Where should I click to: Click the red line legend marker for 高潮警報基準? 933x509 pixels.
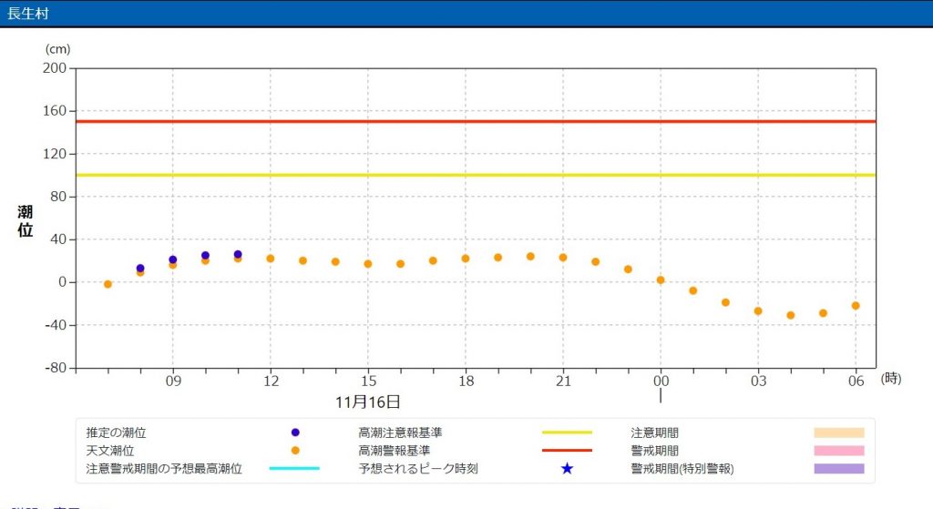point(567,450)
